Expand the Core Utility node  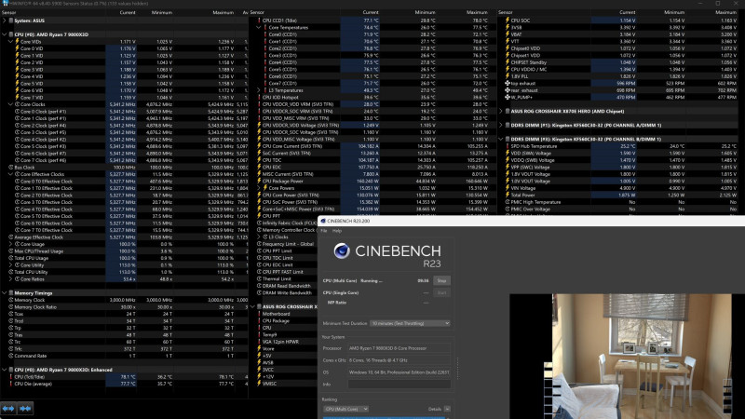(x=10, y=265)
